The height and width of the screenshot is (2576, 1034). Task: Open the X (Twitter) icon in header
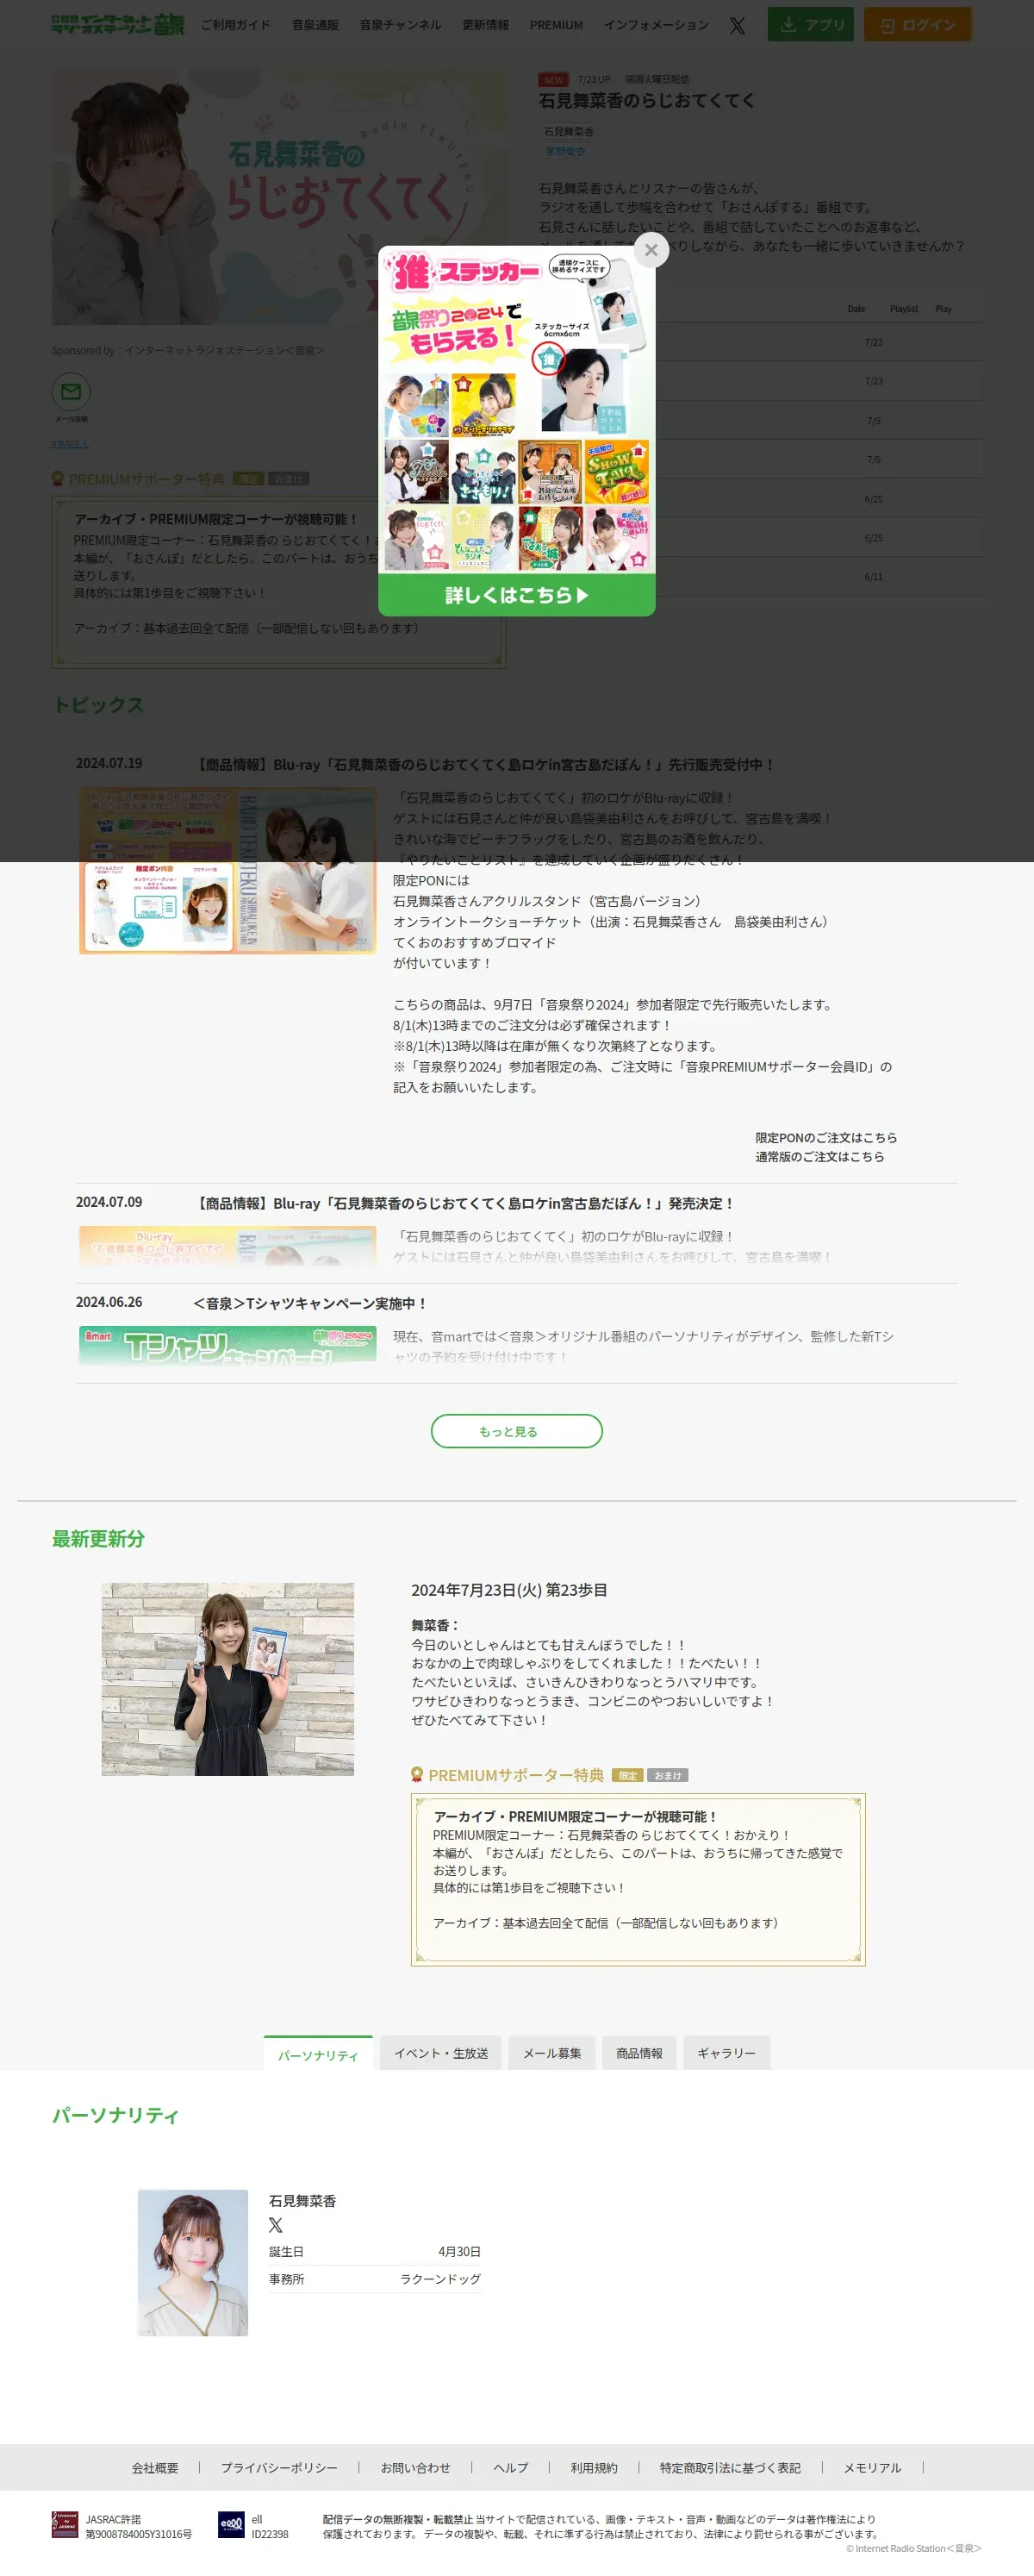(738, 25)
